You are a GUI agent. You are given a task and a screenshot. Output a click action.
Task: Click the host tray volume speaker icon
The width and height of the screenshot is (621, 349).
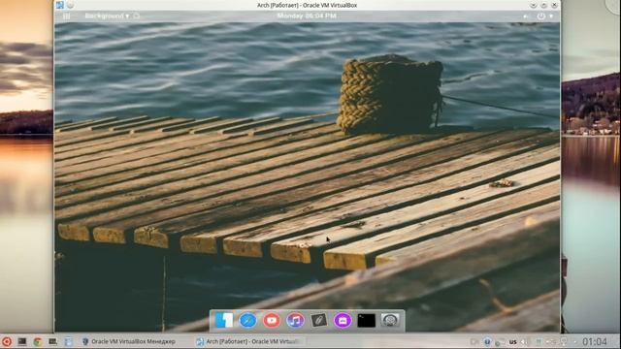tap(525, 342)
